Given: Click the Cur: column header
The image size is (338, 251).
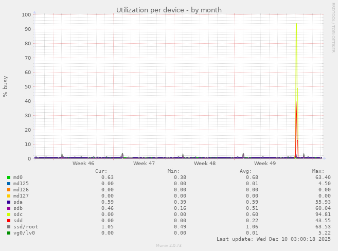Looking at the screenshot, I should click(101, 171).
